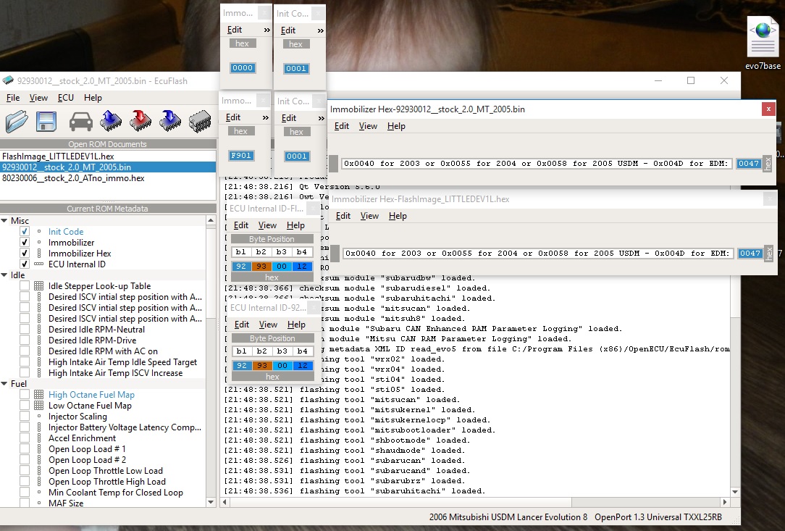This screenshot has height=531, width=785.
Task: Collapse the Fuel category tree node
Action: (4, 384)
